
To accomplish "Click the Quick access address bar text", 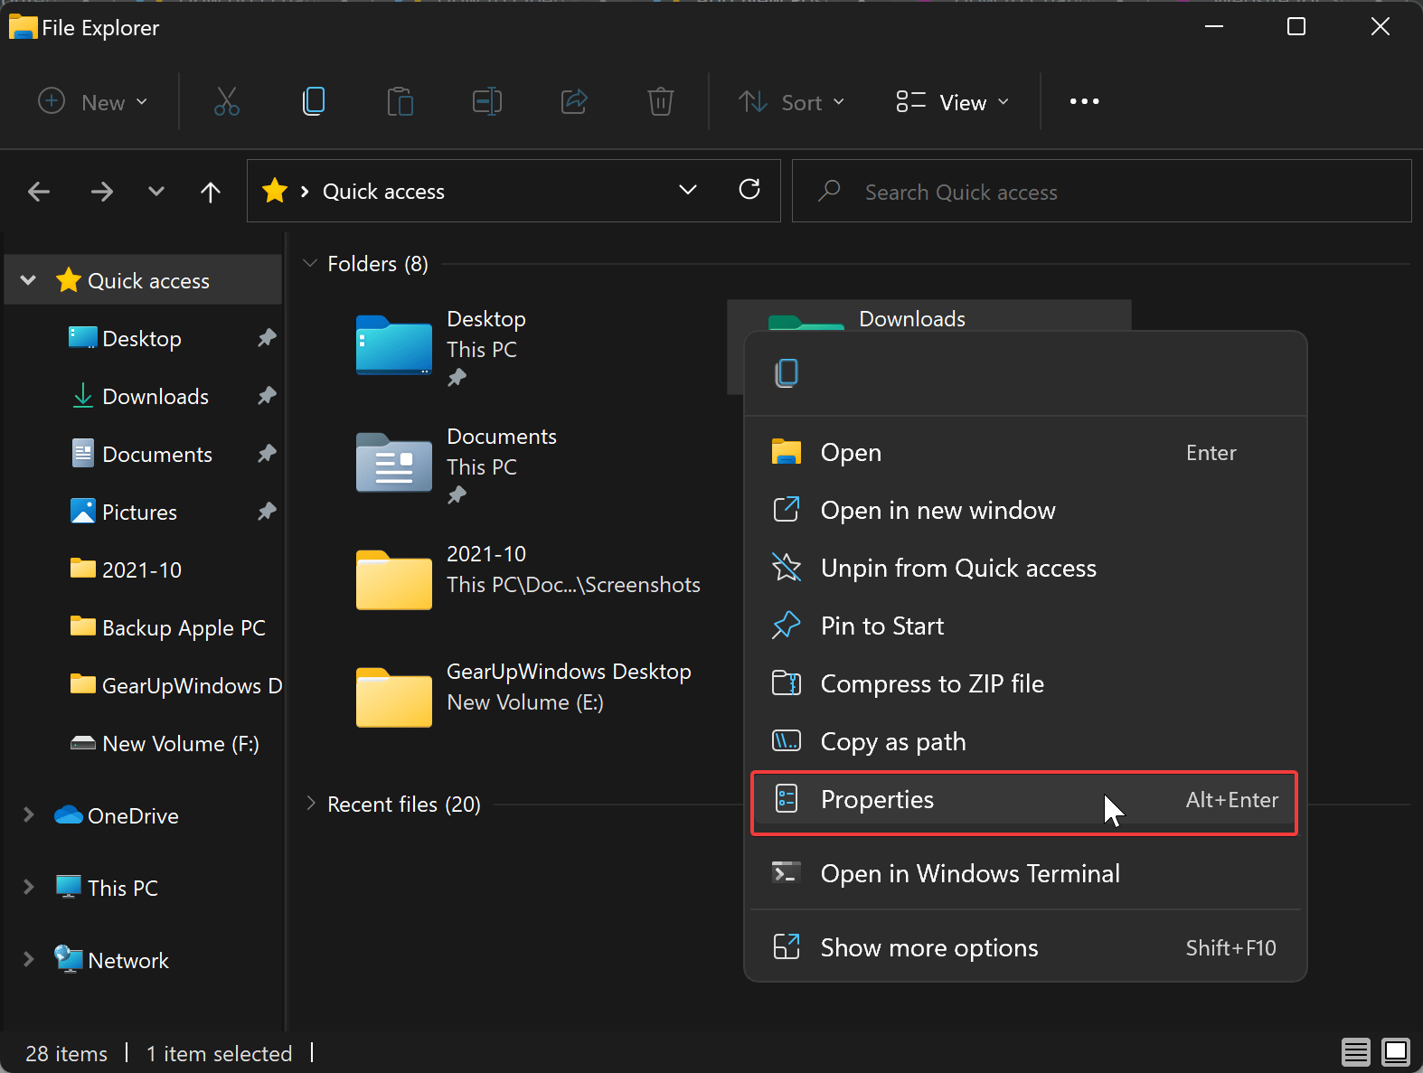I will (x=383, y=191).
